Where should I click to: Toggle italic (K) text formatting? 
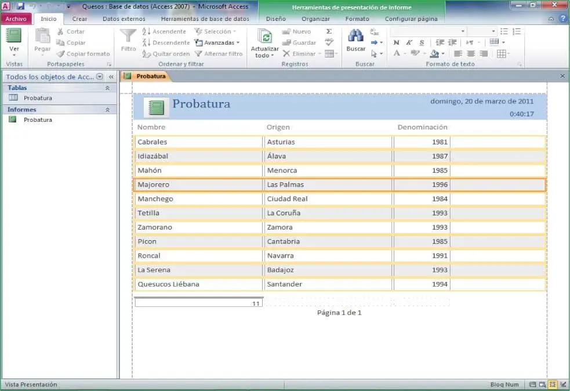pos(409,42)
